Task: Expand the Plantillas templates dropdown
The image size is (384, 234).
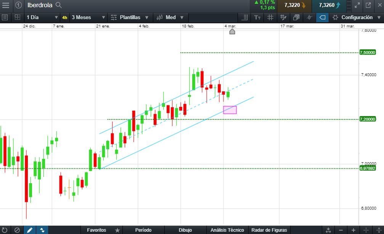Action: coord(130,18)
